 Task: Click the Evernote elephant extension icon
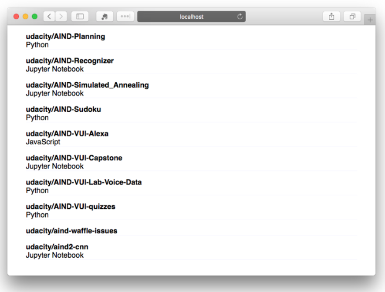point(105,17)
